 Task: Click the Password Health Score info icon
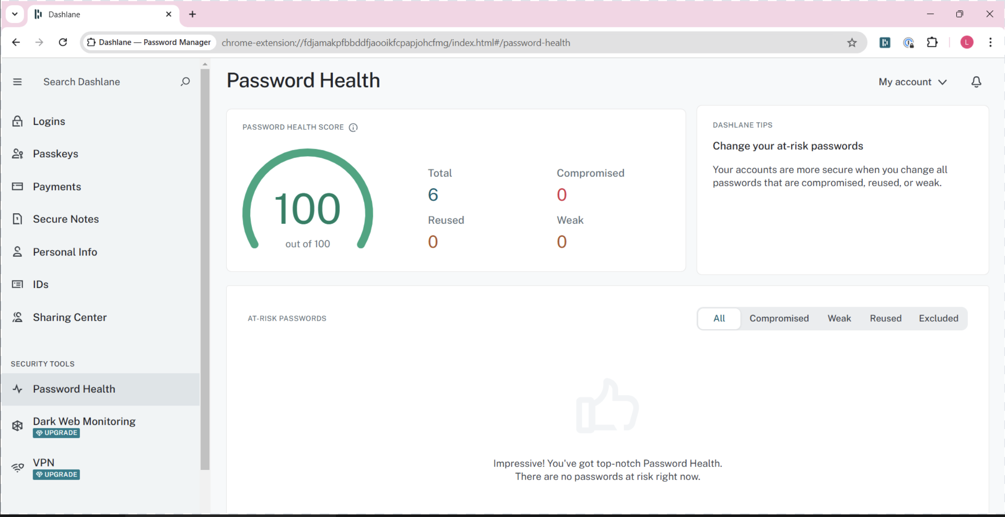pos(353,127)
